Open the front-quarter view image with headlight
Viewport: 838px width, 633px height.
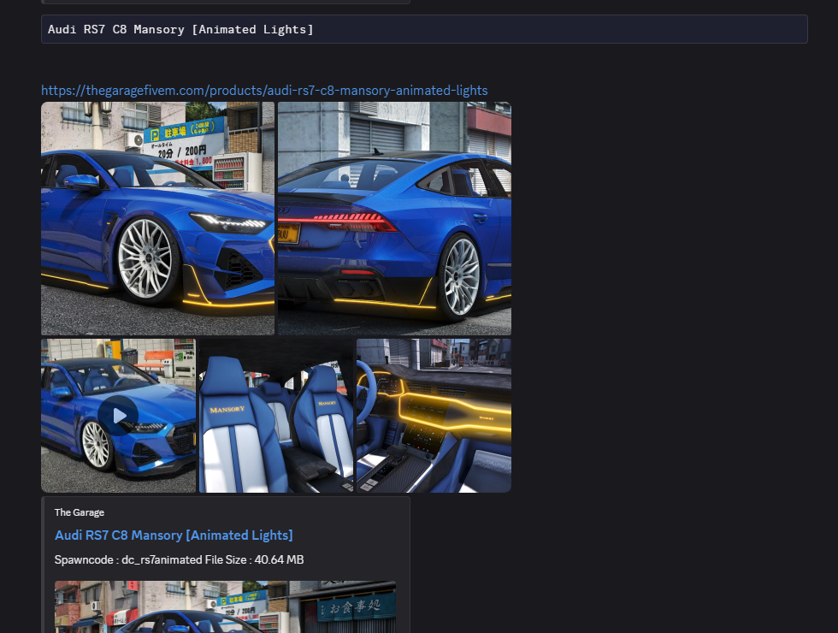tap(157, 219)
